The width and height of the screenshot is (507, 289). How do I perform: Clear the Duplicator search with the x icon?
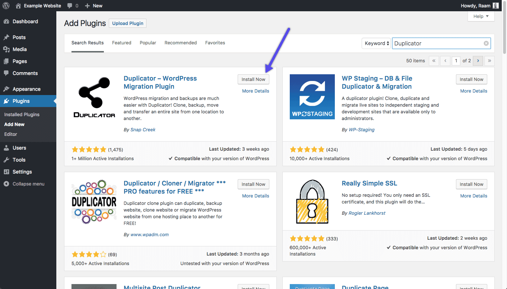[x=486, y=43]
